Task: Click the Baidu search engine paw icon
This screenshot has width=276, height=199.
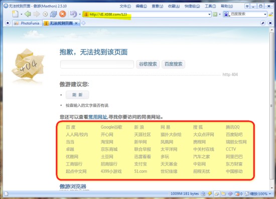Action: (226, 14)
